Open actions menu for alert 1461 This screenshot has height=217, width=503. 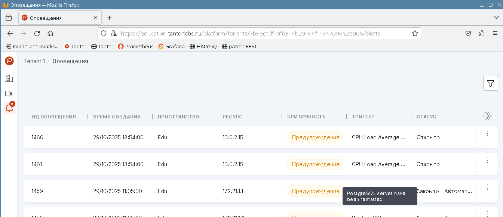click(487, 161)
